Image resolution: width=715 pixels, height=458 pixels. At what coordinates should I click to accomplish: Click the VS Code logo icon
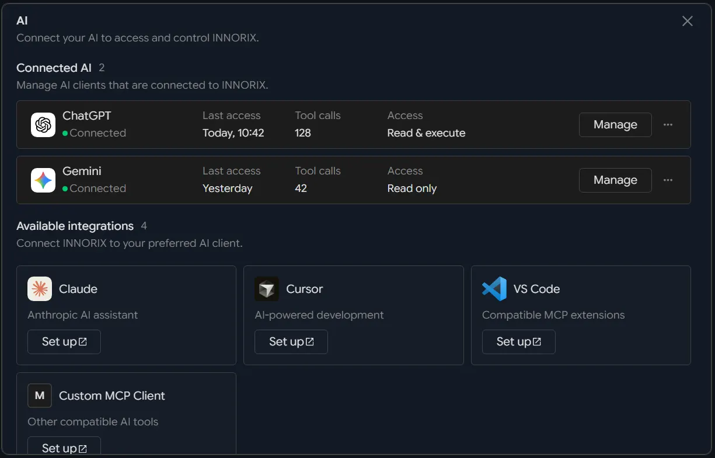click(x=494, y=289)
